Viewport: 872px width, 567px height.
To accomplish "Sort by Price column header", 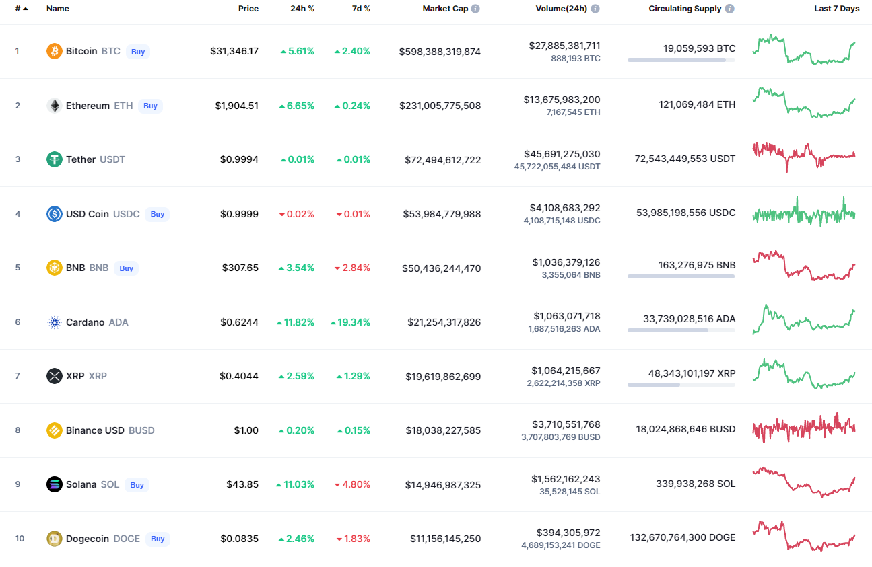I will pyautogui.click(x=248, y=9).
